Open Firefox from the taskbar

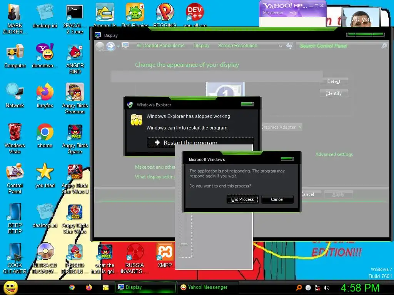pyautogui.click(x=89, y=287)
